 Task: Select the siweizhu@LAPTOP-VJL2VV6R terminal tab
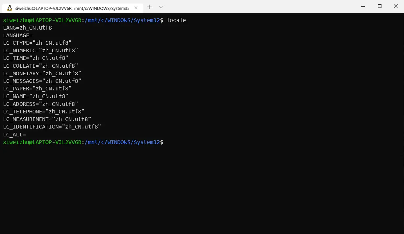(x=72, y=8)
